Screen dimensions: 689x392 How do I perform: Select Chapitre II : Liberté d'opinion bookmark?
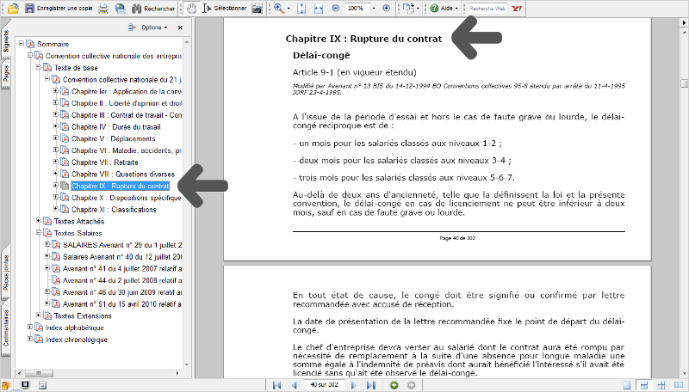pos(127,103)
